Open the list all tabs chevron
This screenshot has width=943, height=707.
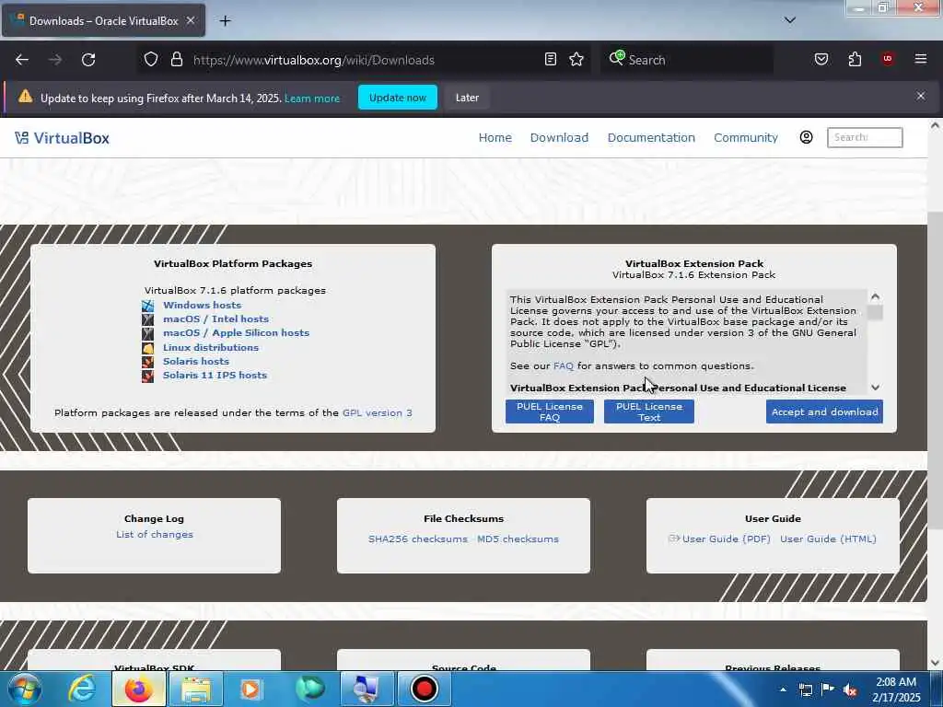tap(790, 20)
